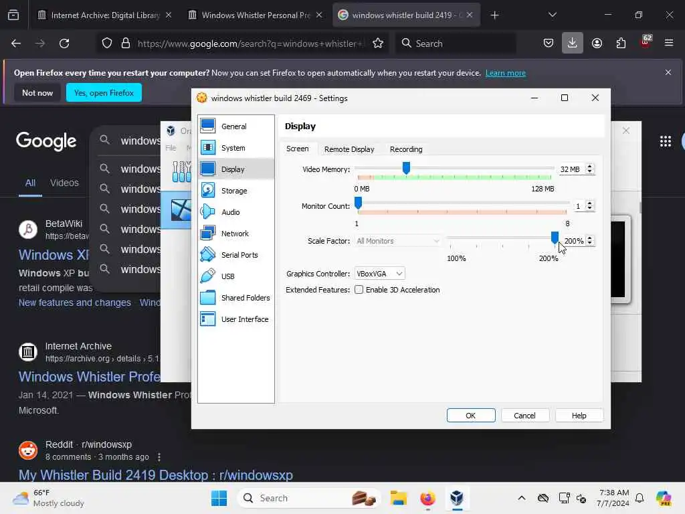The height and width of the screenshot is (514, 685).
Task: Open Reddit result options three dots
Action: [x=159, y=456]
